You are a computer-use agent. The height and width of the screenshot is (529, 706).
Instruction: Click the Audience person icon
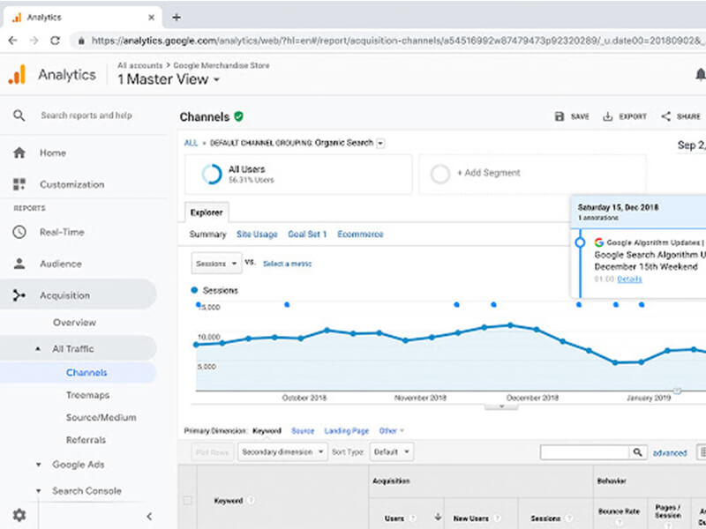click(x=19, y=264)
